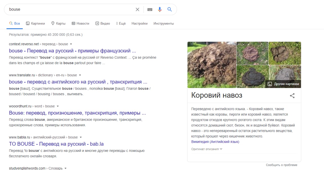The height and width of the screenshot is (170, 324).
Task: Switch to the Карты tab
Action: coord(58,23)
